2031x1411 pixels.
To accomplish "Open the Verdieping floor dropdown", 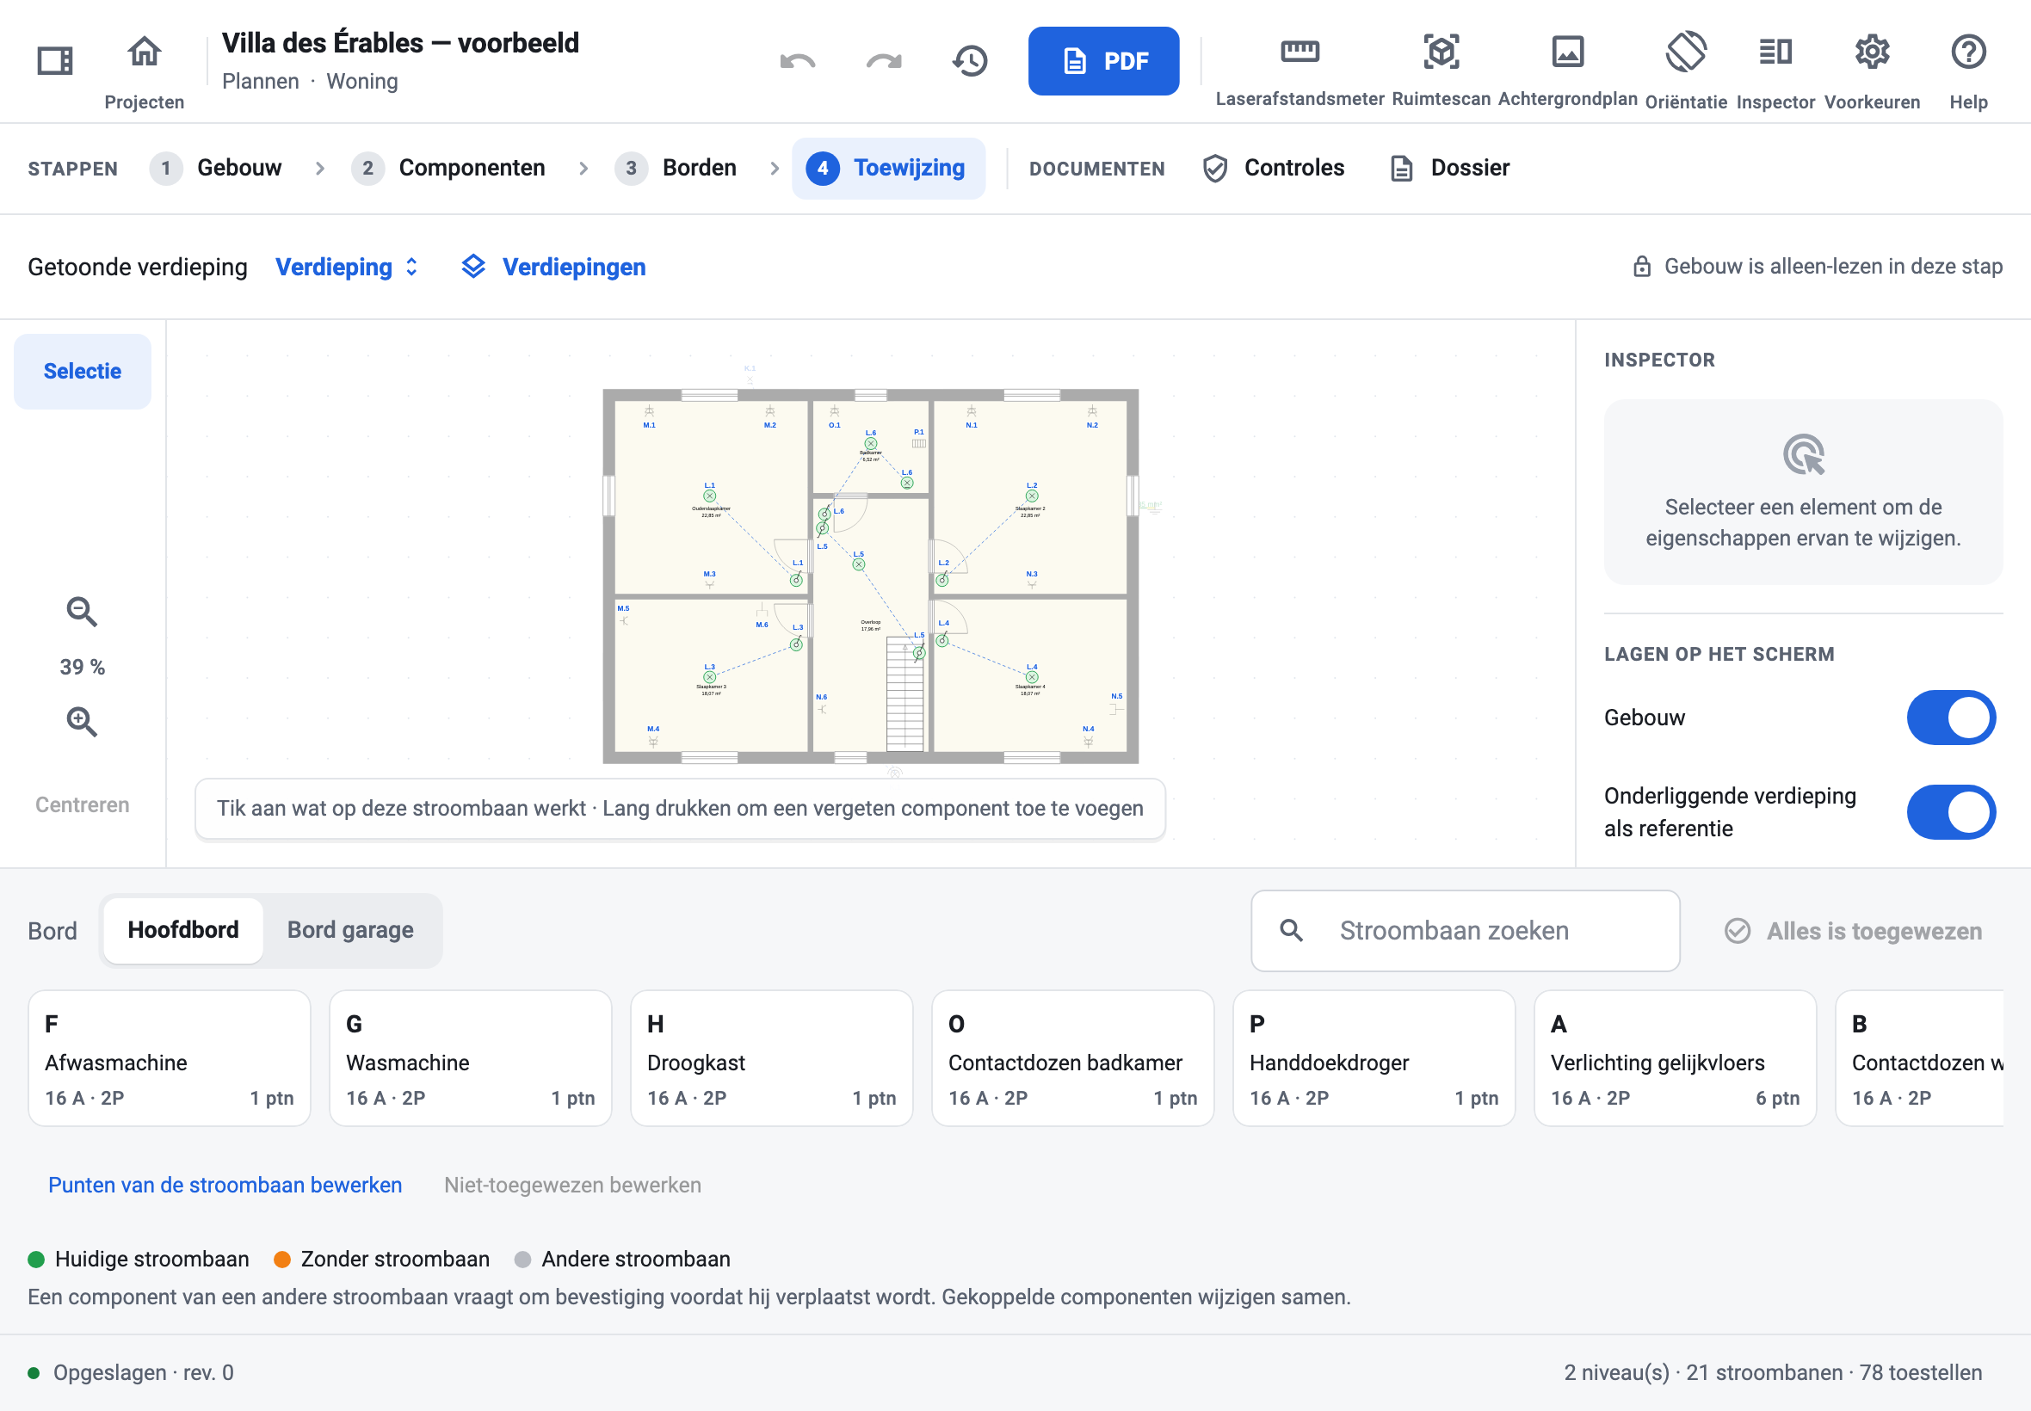I will 347,267.
